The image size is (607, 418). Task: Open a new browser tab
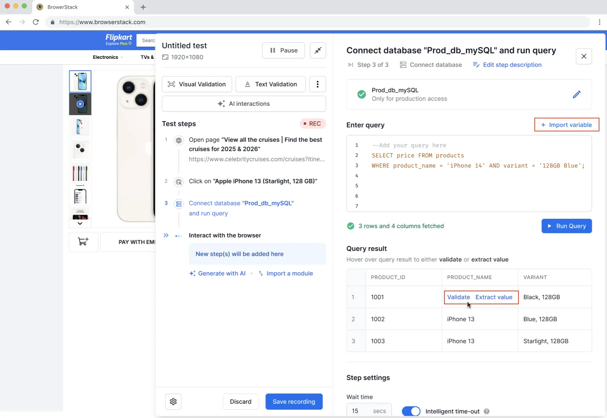[143, 7]
